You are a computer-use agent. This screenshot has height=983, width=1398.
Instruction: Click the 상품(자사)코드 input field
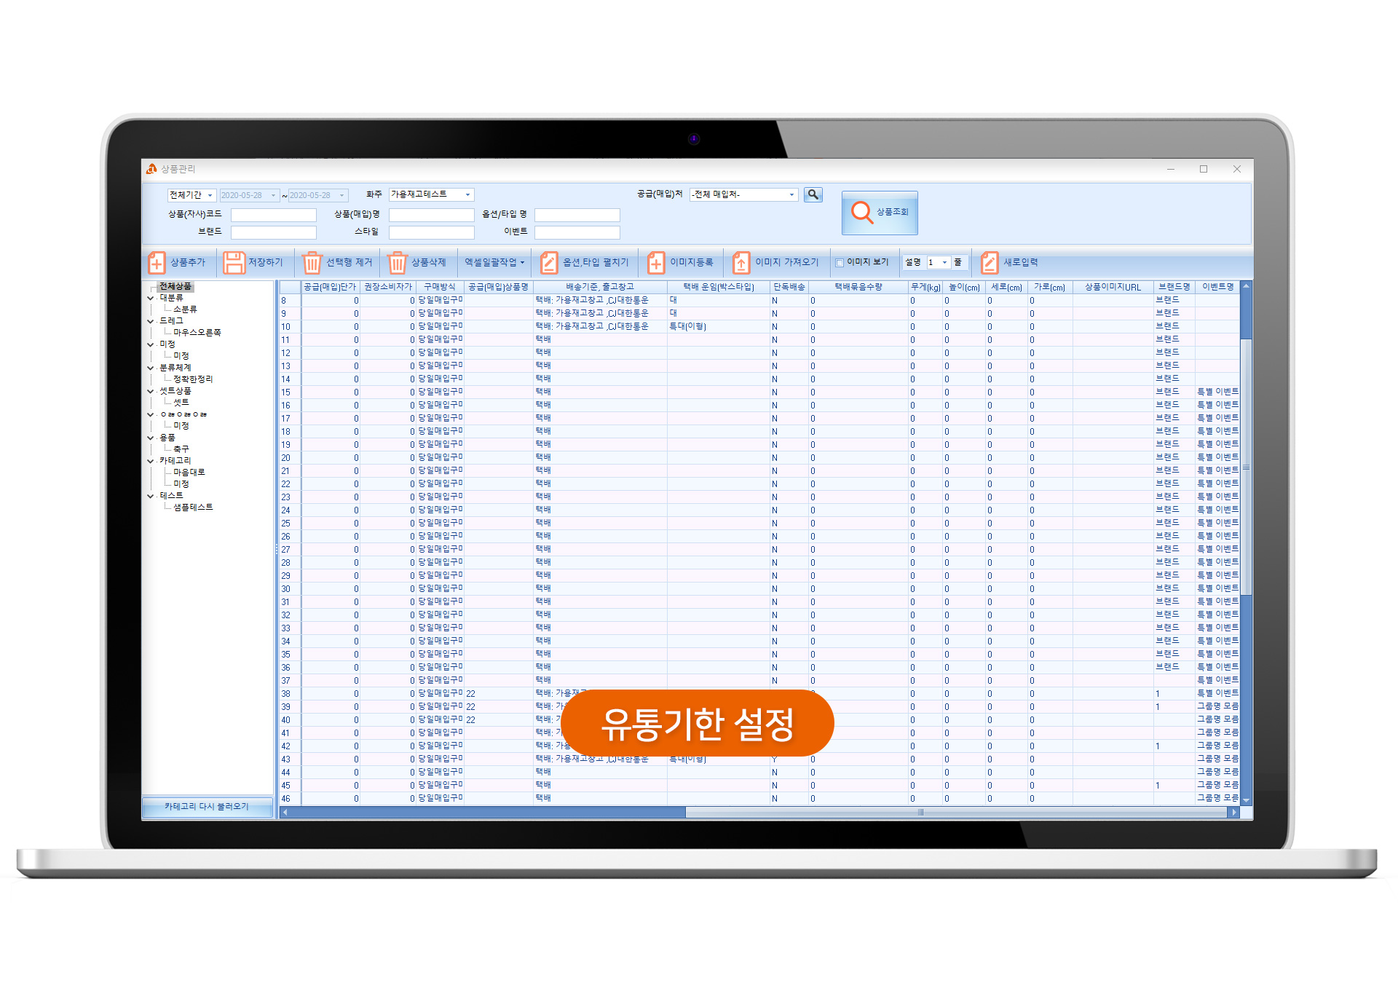click(x=273, y=215)
